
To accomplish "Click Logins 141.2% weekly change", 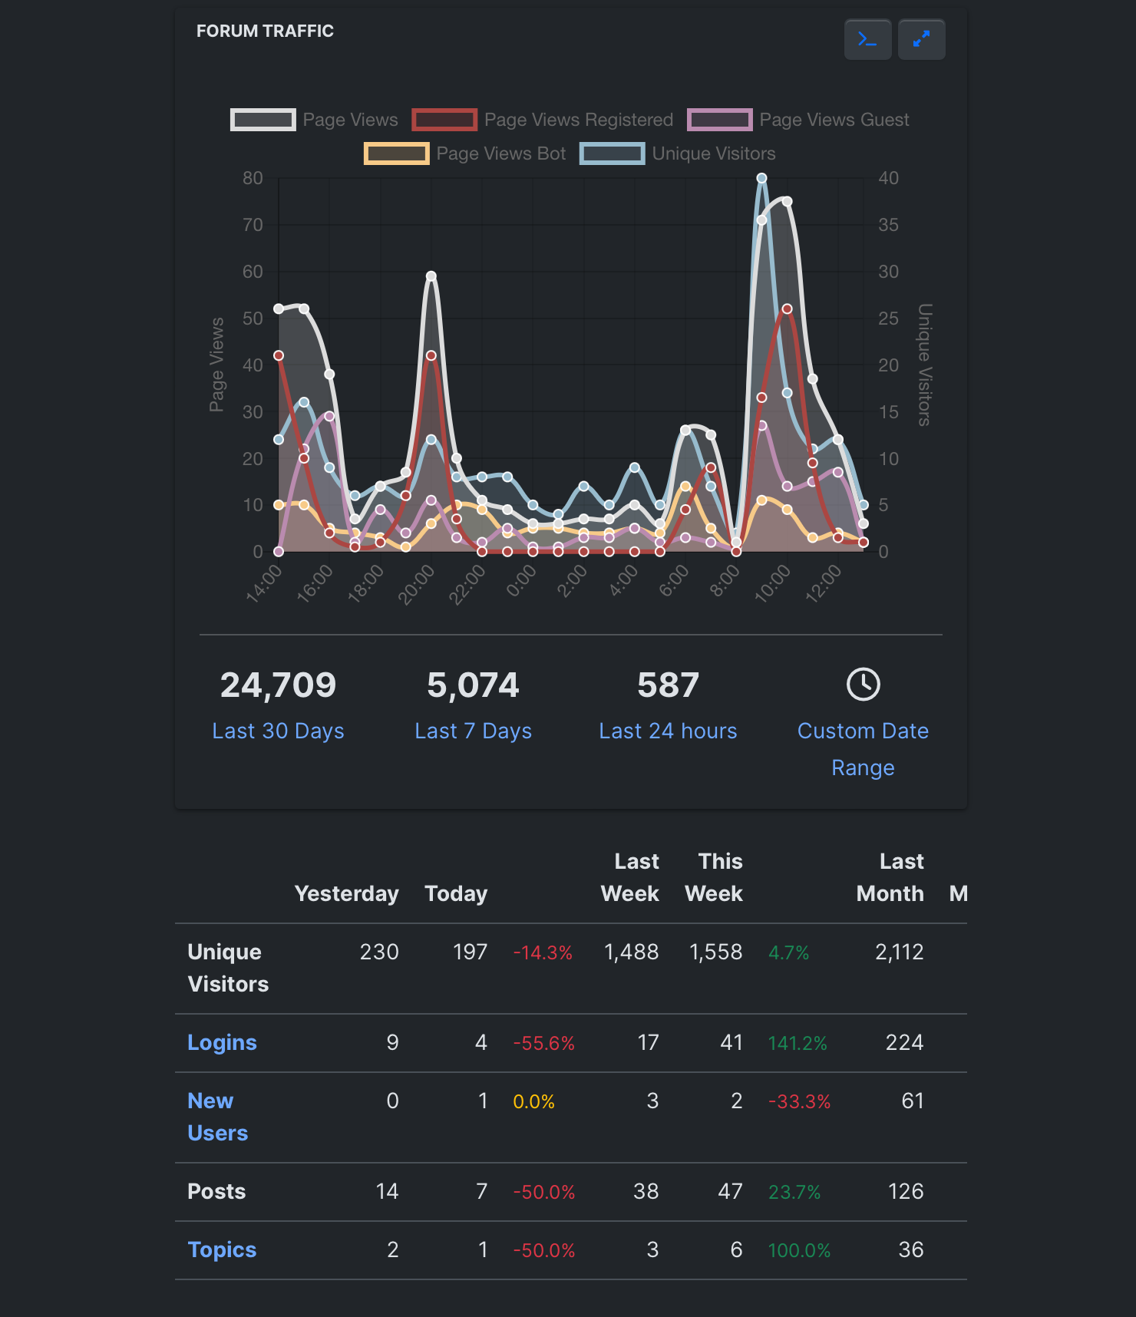I will pos(798,1043).
